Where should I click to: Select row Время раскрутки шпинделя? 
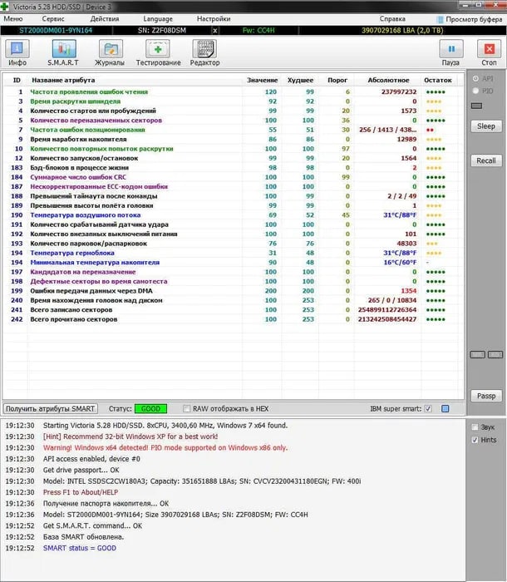point(233,101)
